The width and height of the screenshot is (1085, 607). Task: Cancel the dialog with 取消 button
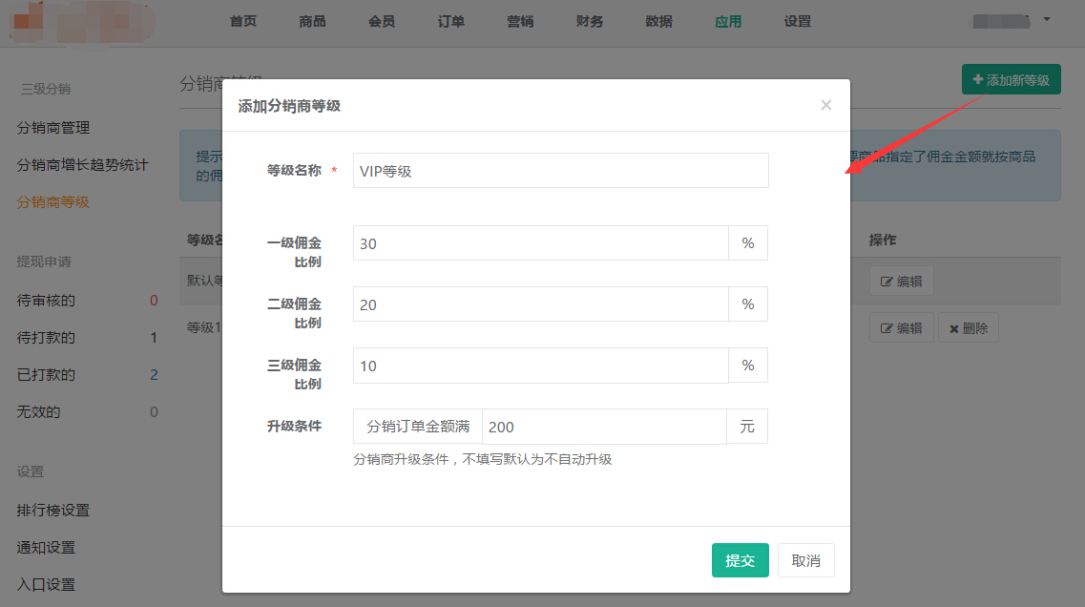(x=805, y=560)
